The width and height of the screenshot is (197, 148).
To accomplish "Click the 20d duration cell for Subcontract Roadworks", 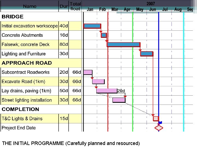I will pyautogui.click(x=63, y=72).
